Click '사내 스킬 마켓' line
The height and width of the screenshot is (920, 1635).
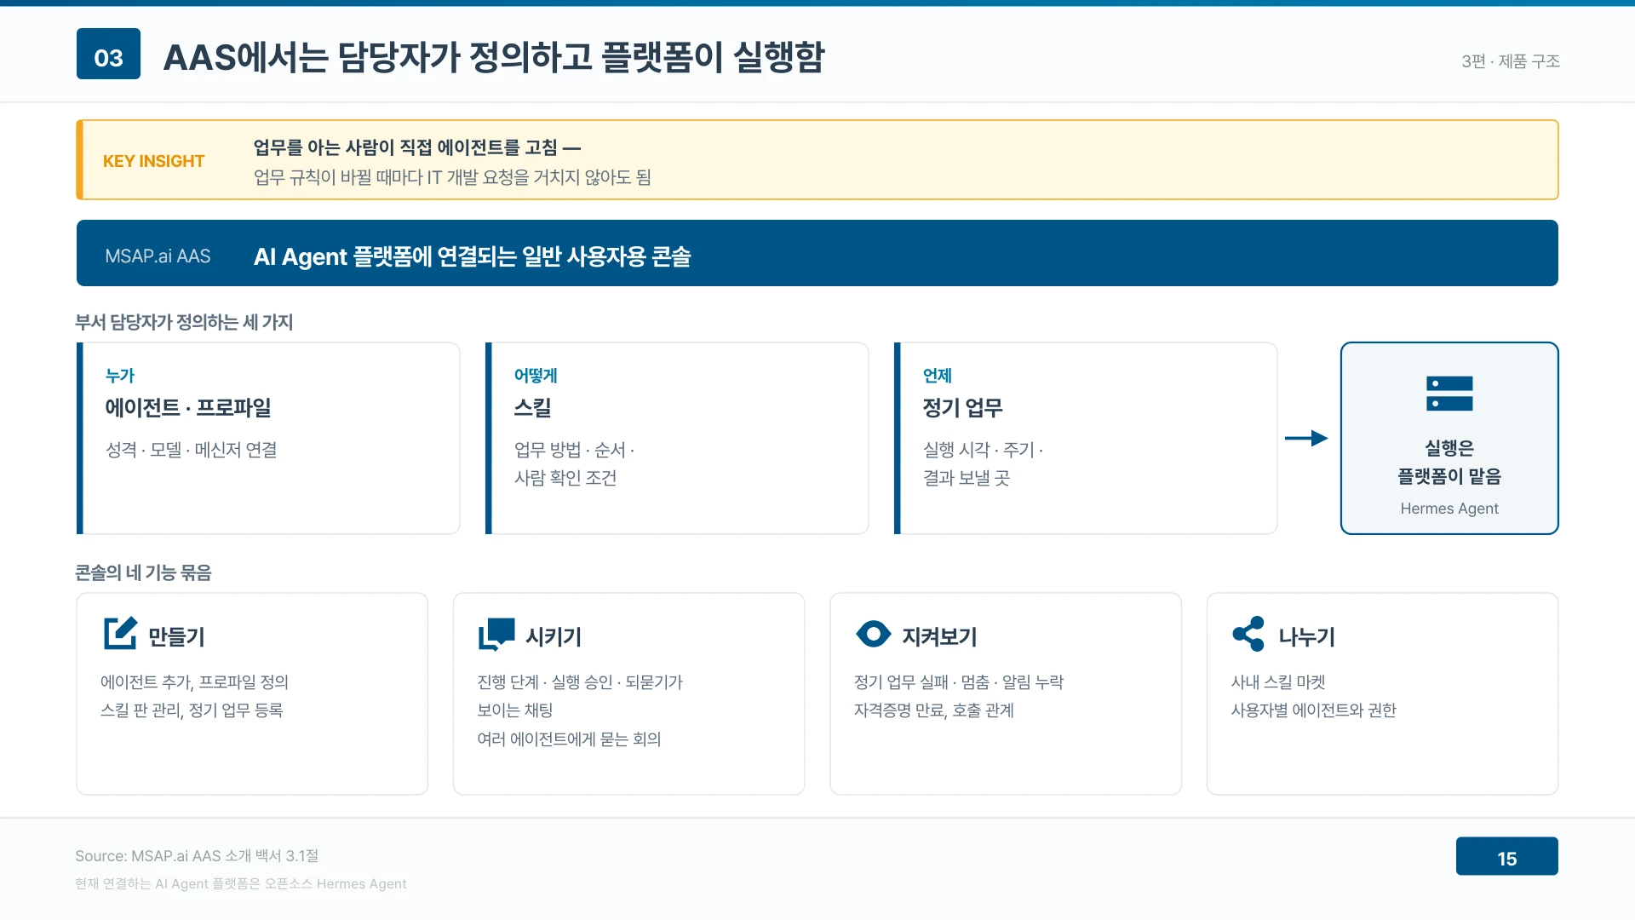pos(1278,682)
